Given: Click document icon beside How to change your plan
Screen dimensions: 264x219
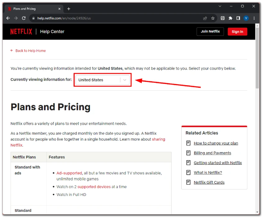Looking at the screenshot, I should tap(188, 143).
